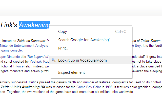This screenshot has height=101, width=162.
Task: Click the 'Critics praised the game's depth' text
Action: coord(52,82)
